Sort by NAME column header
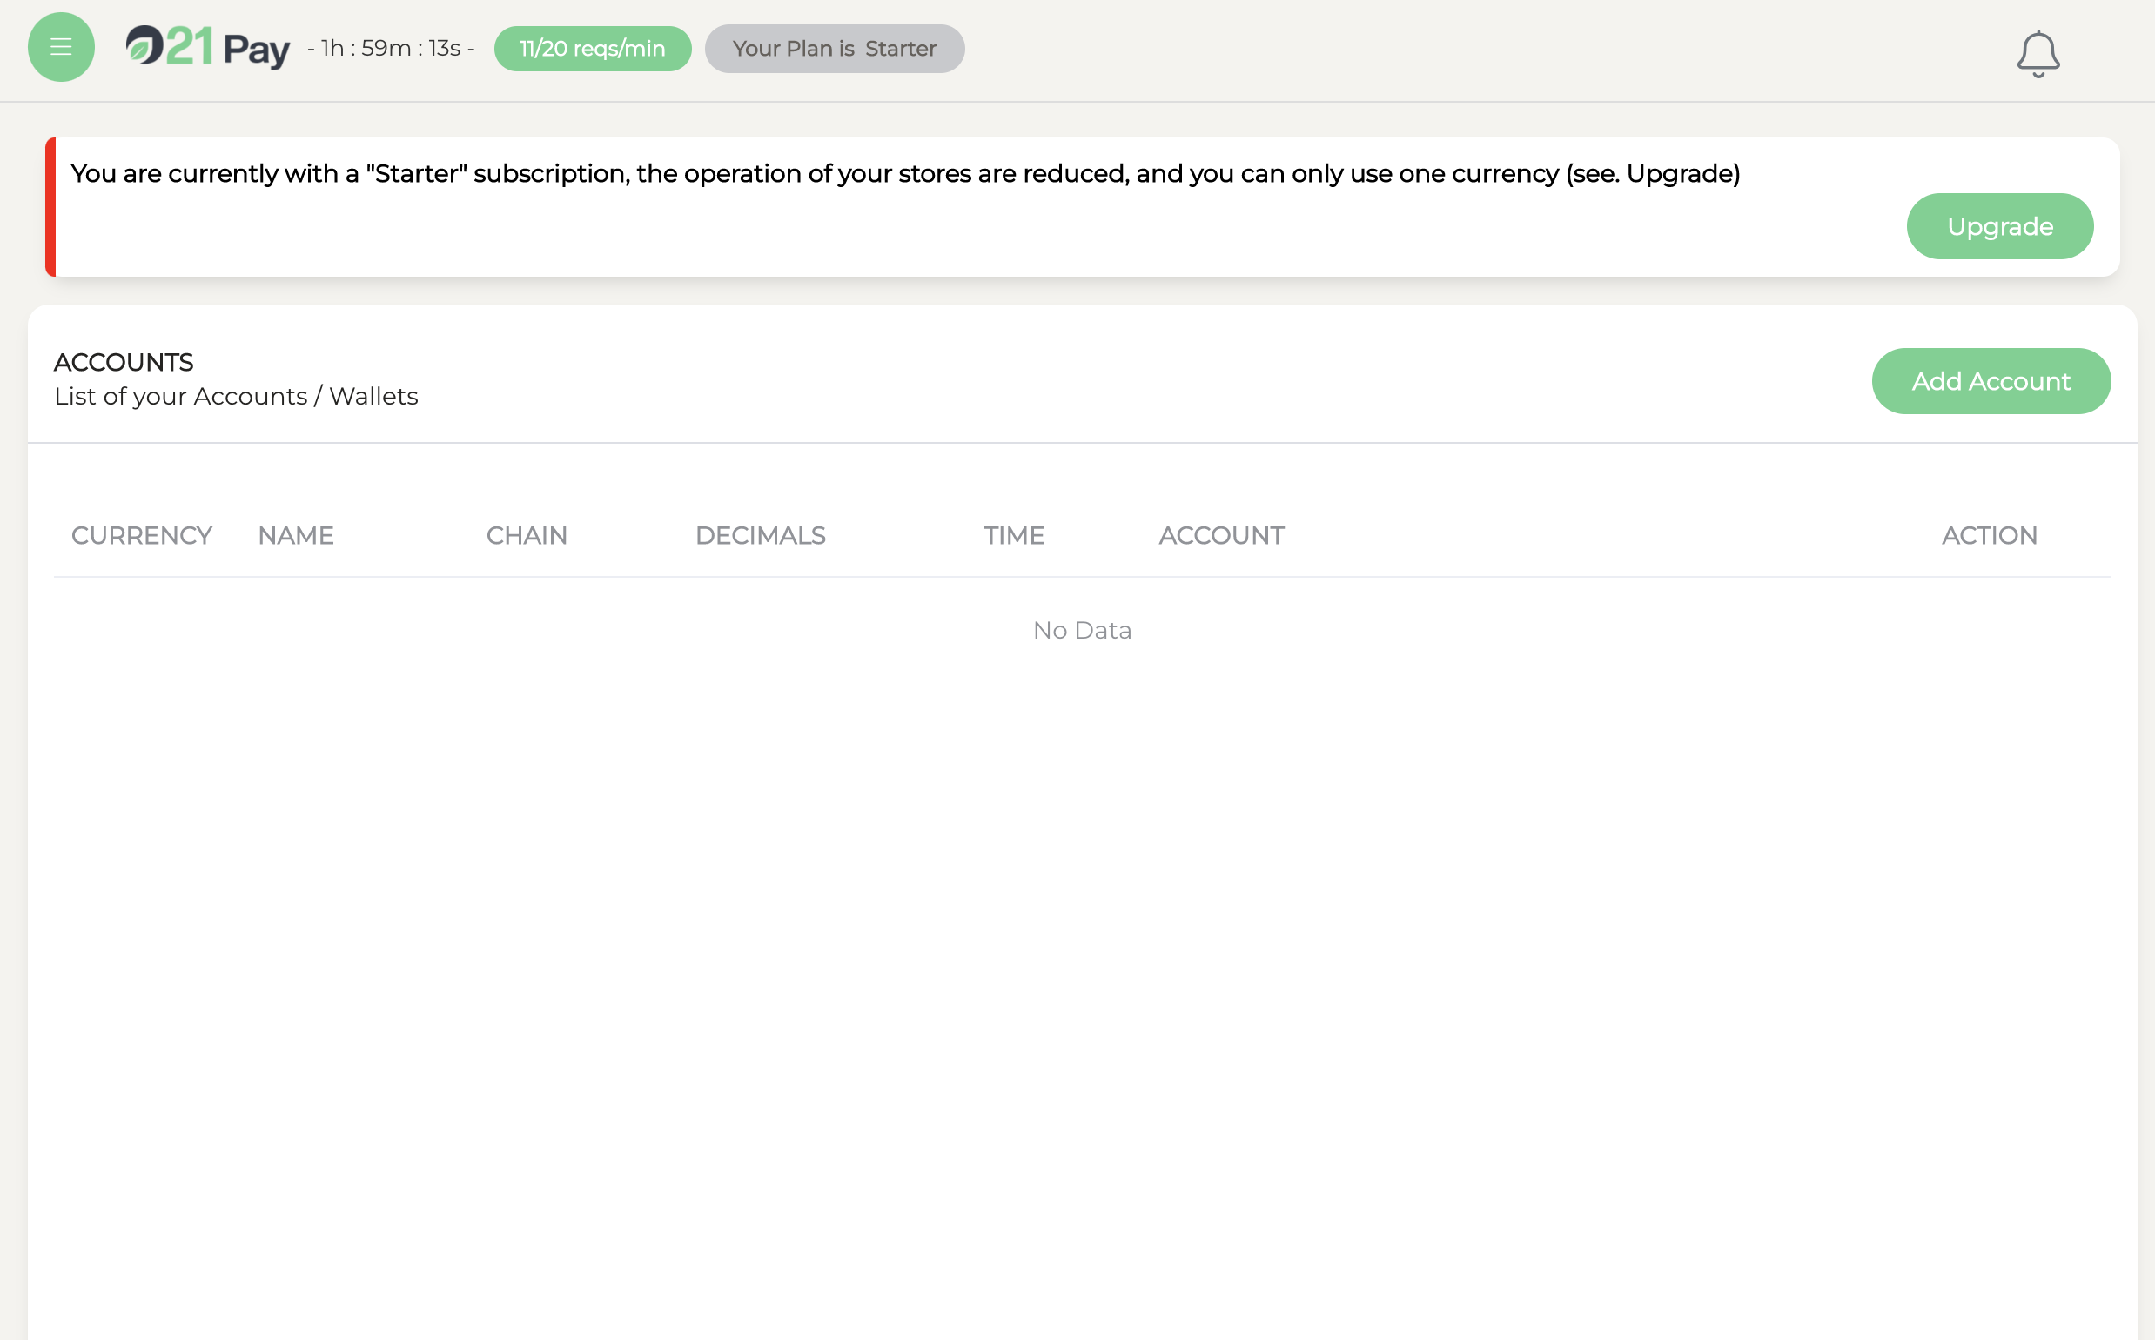Screen dimensions: 2155x1340 point(295,535)
